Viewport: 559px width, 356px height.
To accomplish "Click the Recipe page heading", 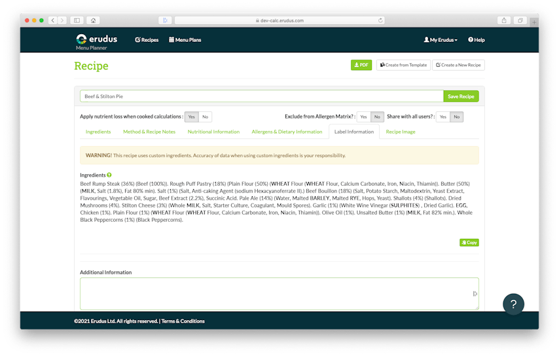I will pyautogui.click(x=91, y=66).
